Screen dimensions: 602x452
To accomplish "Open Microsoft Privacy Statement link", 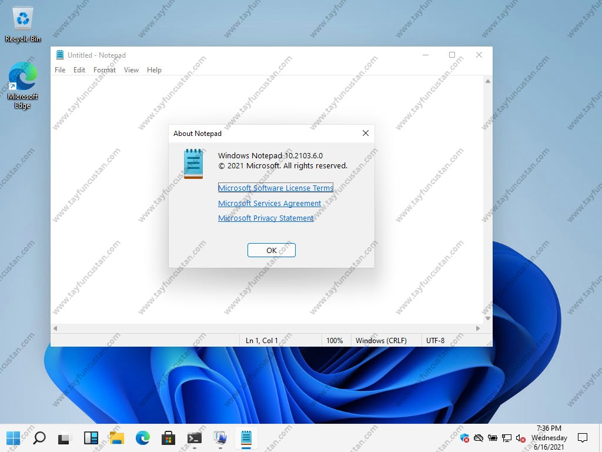I will pyautogui.click(x=266, y=218).
